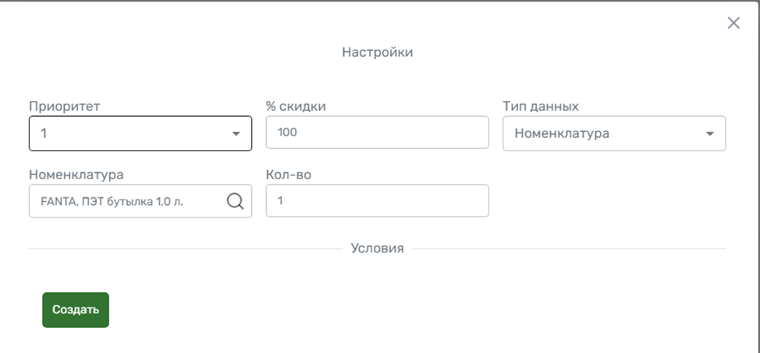760x353 pixels.
Task: Click the magnifier search icon in Номенклатура field
Action: [x=235, y=201]
